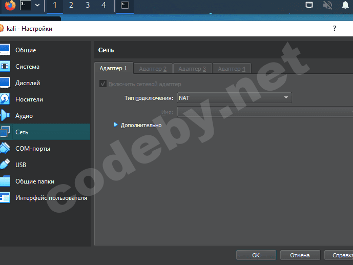Click the Отмена cancel button

[x=300, y=255]
